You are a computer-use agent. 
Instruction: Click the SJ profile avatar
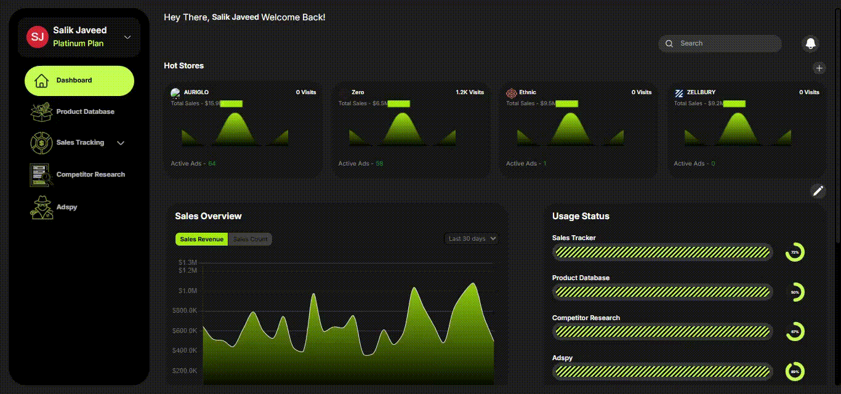(37, 36)
